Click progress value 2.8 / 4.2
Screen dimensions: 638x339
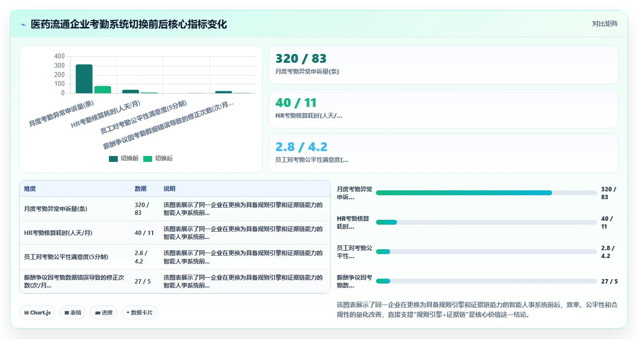click(x=608, y=252)
